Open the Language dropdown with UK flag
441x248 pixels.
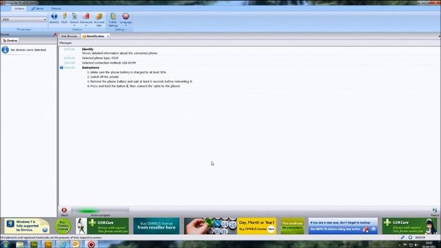tap(125, 20)
